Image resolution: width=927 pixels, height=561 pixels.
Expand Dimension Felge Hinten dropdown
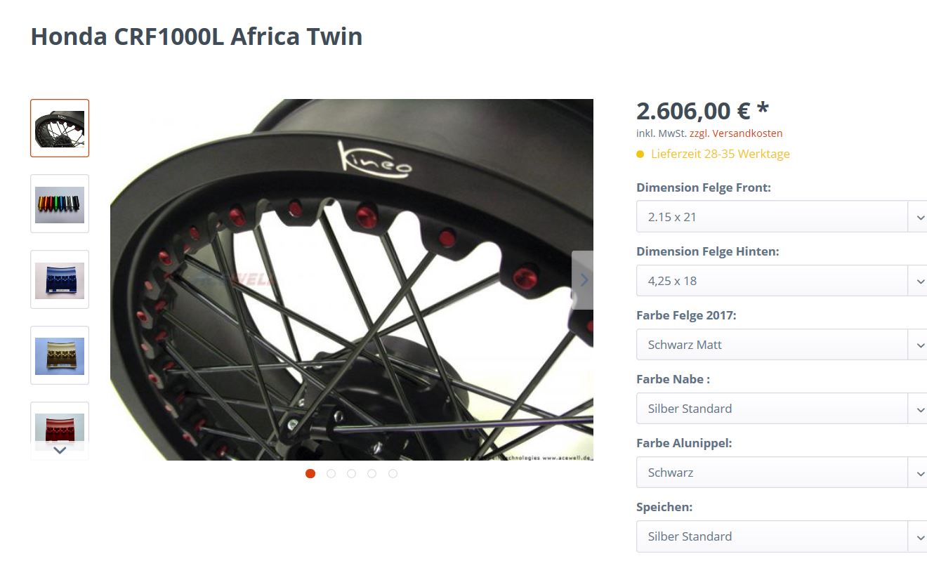pos(781,281)
